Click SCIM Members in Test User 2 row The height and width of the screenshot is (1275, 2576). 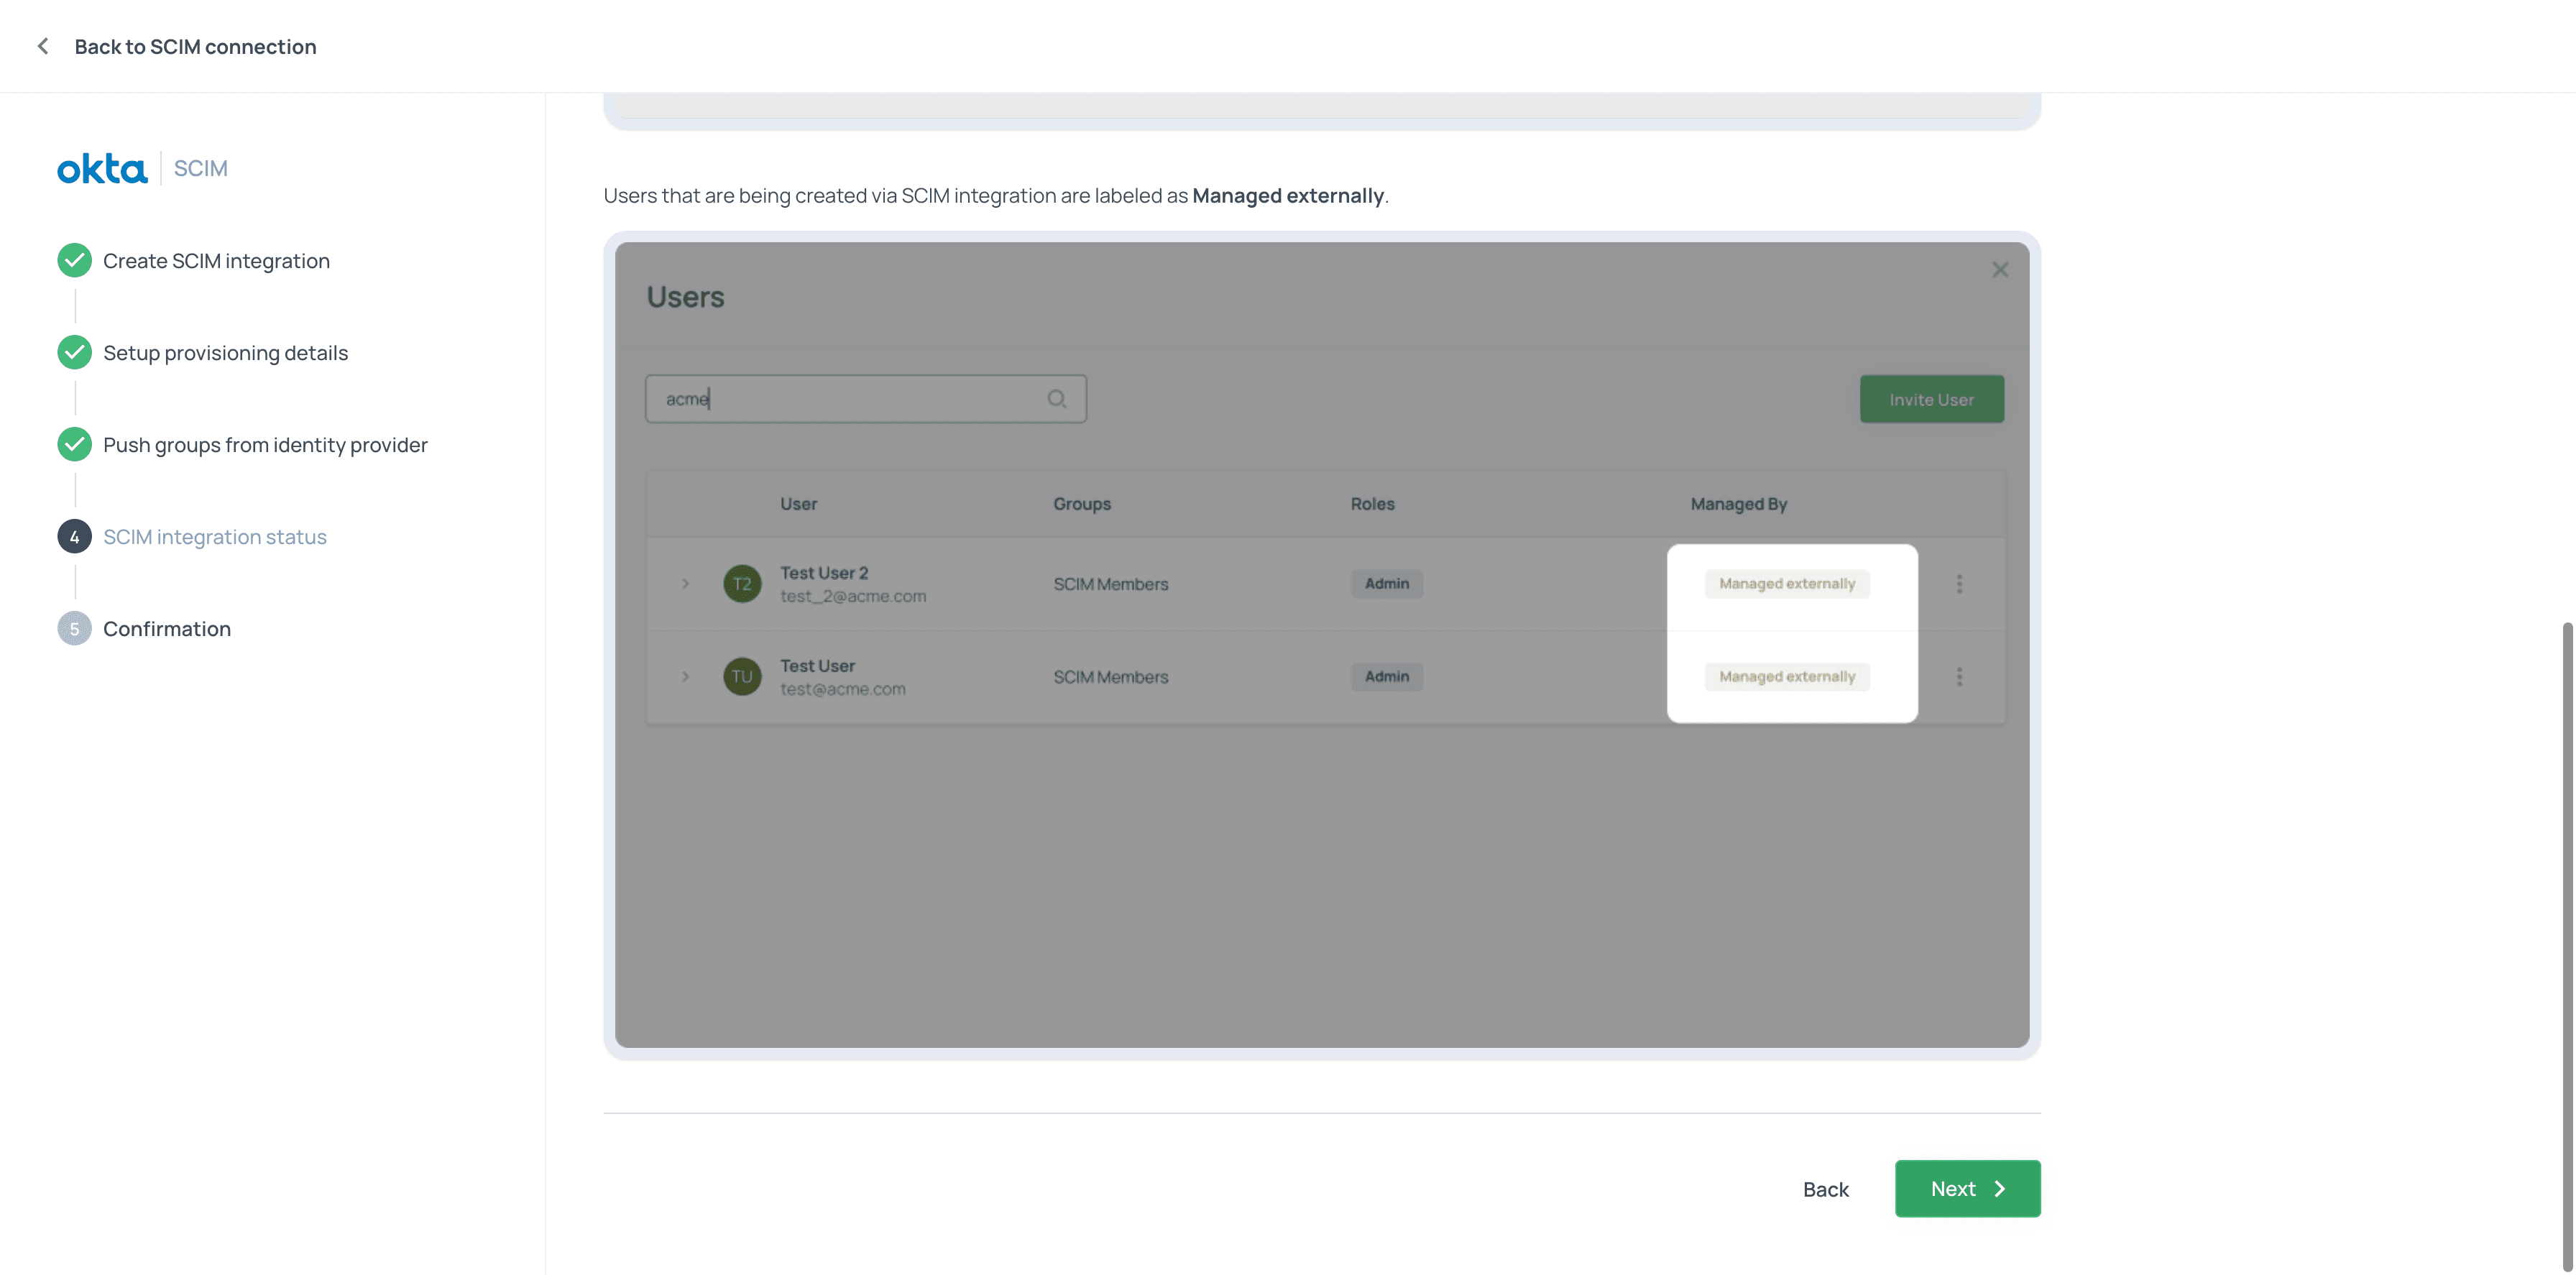coord(1110,584)
